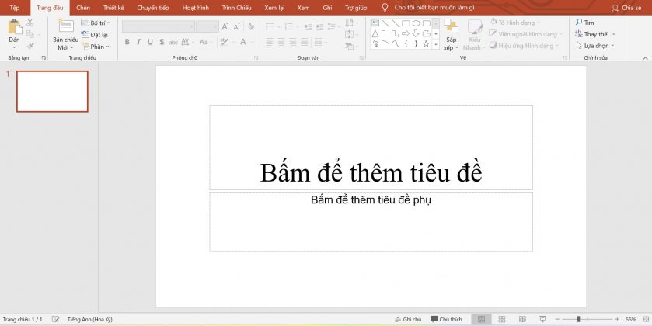Start slideshow from status bar icon
Screen dimensions: 652x326
(x=541, y=319)
